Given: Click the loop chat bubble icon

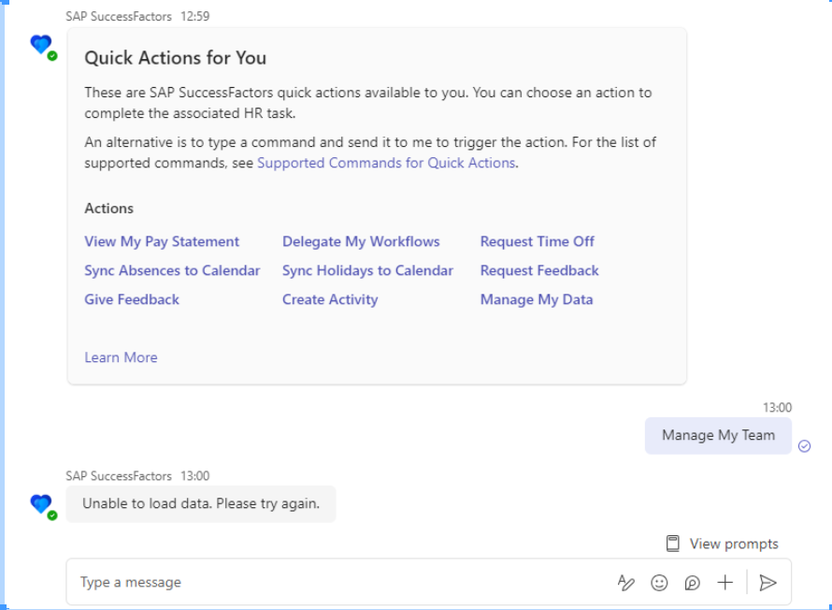Looking at the screenshot, I should pyautogui.click(x=692, y=583).
